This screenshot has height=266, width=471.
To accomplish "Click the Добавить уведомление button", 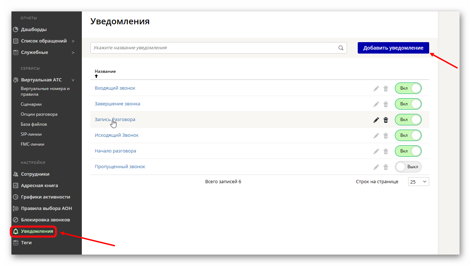I will [393, 47].
